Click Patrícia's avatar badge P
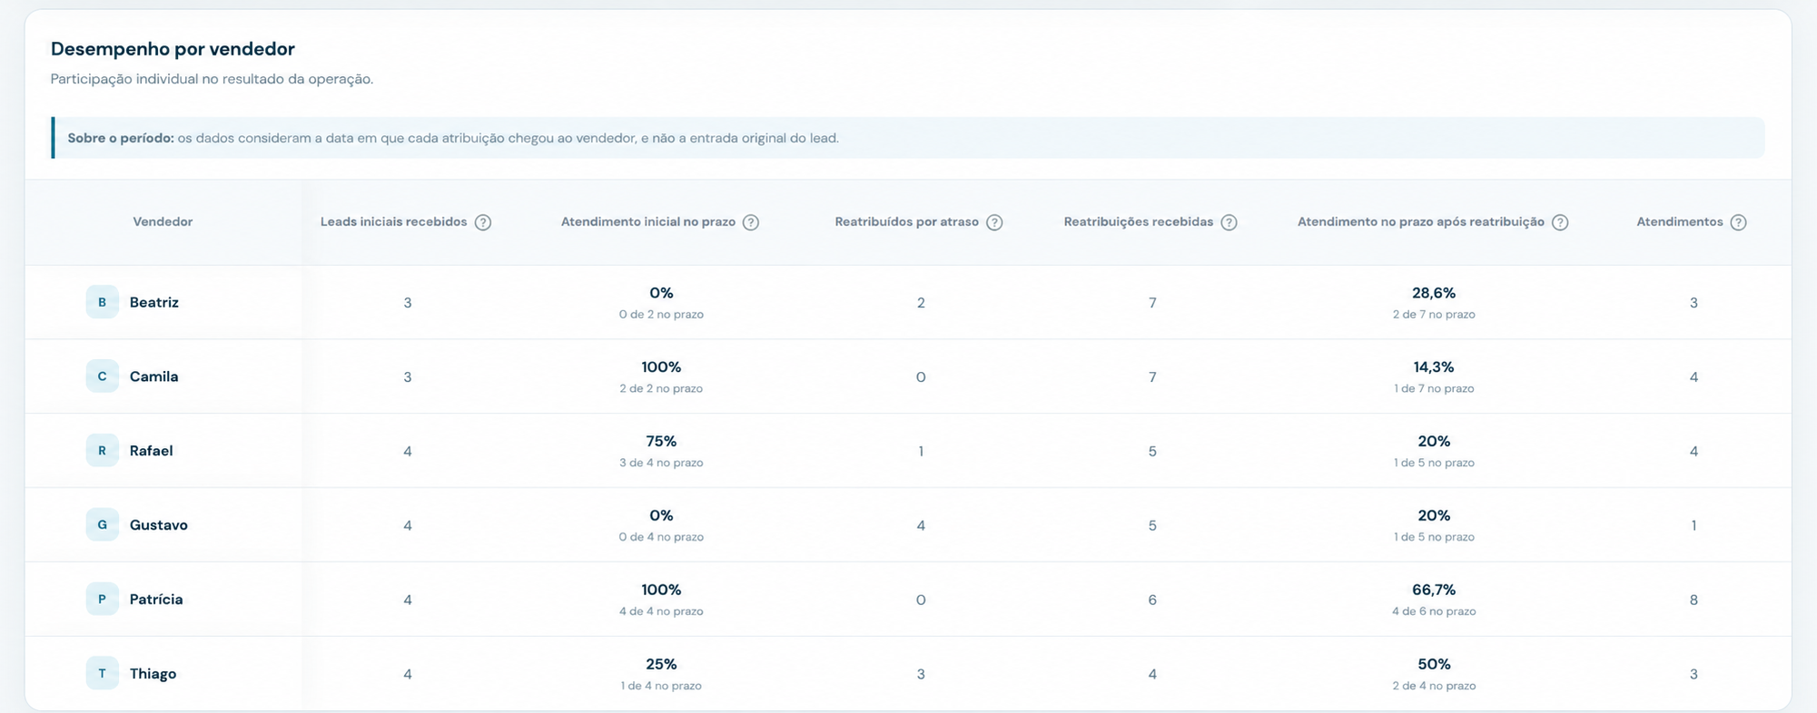1817x713 pixels. pyautogui.click(x=102, y=599)
